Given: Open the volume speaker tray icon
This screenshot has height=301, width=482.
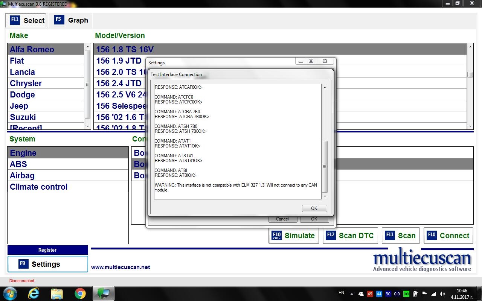Looking at the screenshot, I should point(442,294).
